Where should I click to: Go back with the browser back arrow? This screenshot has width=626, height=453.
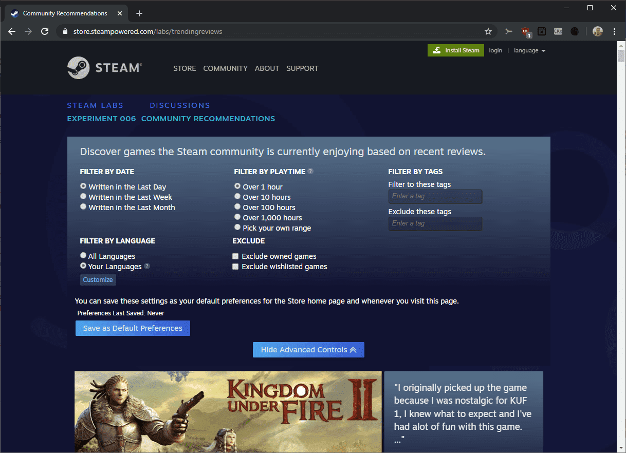12,31
